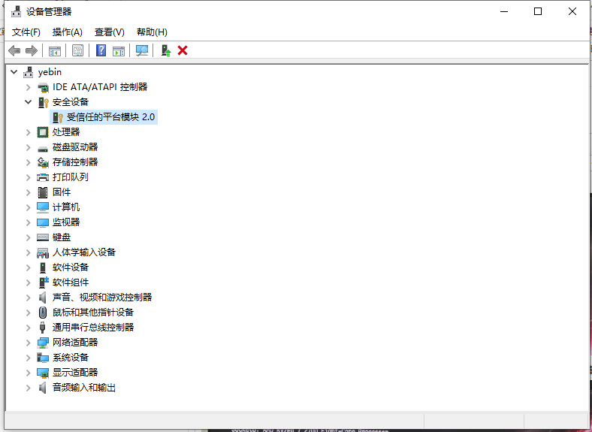Screen dimensions: 592x432
Task: Click the Device Manager title bar icon
Action: (x=16, y=12)
